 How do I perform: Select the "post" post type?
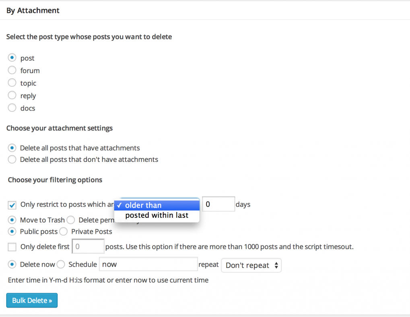coord(12,57)
